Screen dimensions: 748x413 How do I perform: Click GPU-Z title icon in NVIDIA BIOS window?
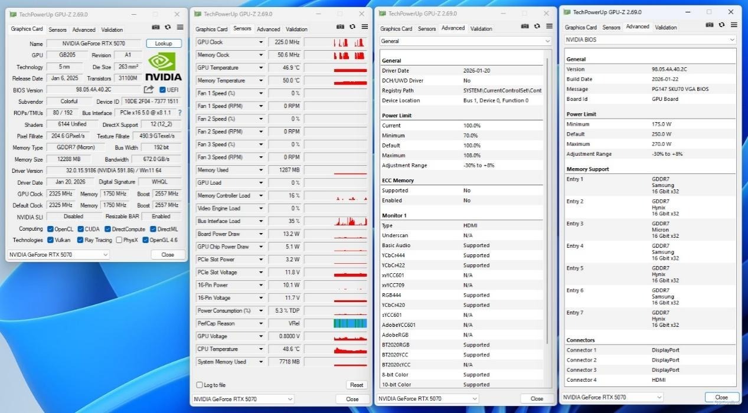coord(567,12)
